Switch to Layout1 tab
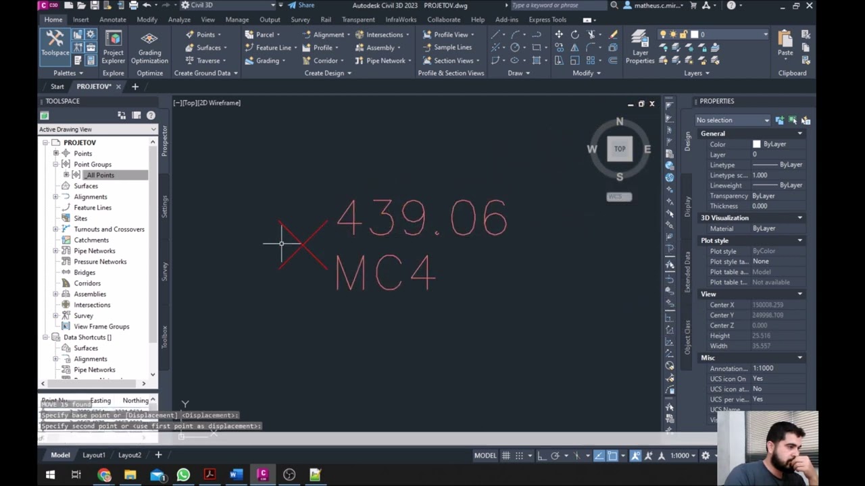Image resolution: width=865 pixels, height=486 pixels. coord(94,456)
